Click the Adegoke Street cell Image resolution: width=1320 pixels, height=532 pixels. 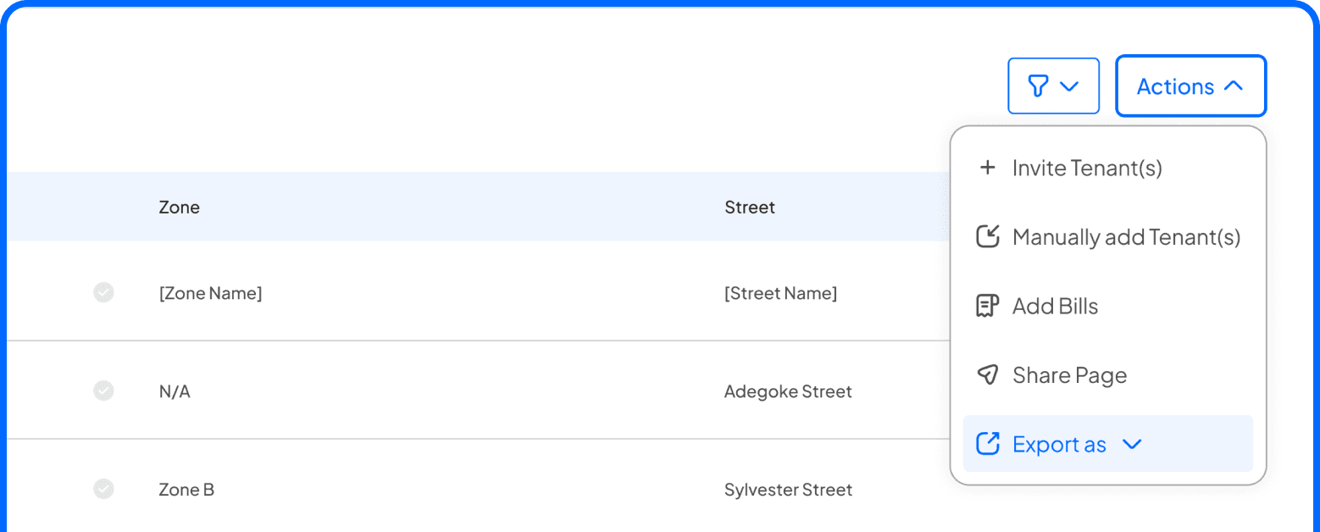(788, 391)
